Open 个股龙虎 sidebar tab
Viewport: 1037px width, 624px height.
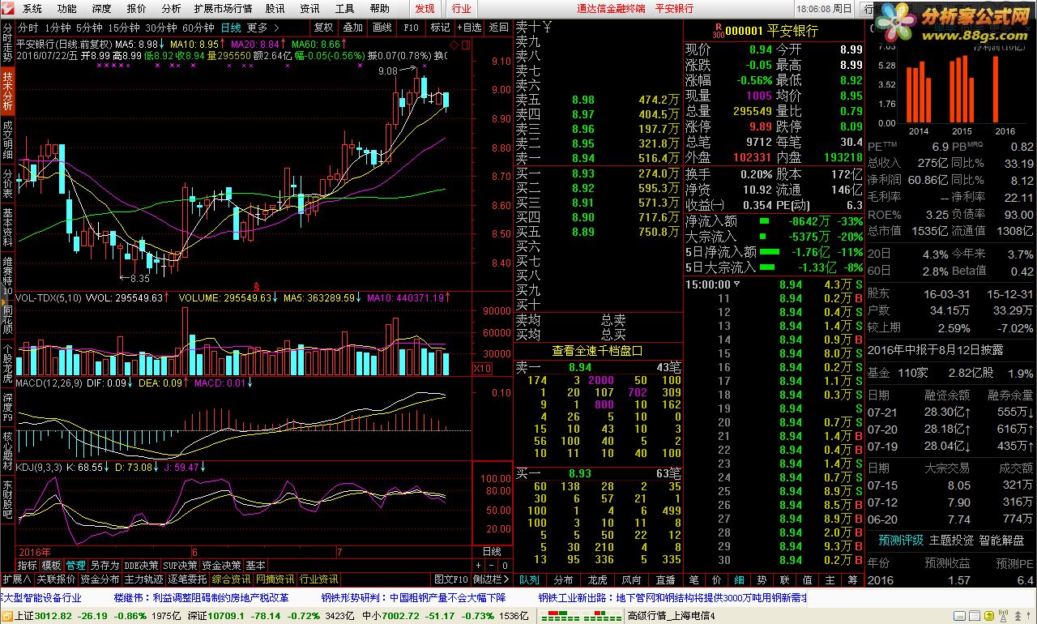pos(7,365)
